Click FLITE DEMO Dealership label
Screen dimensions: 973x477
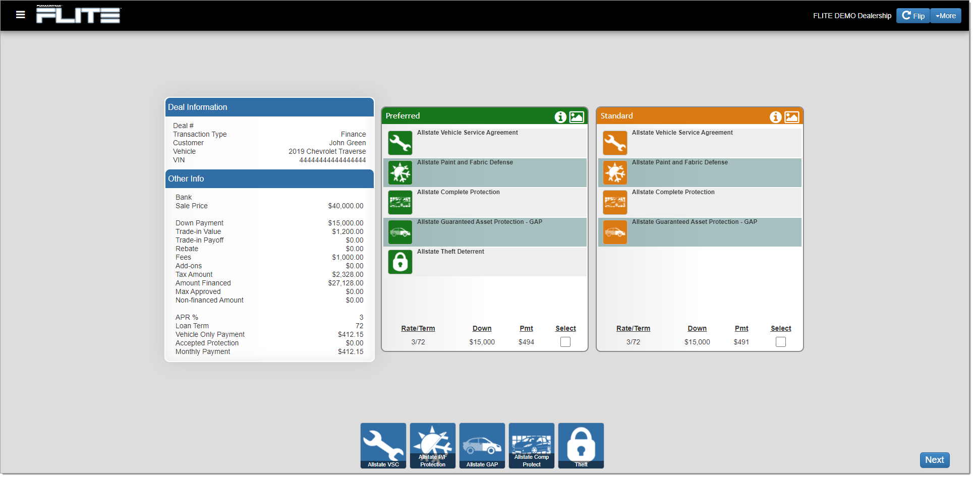(x=852, y=16)
